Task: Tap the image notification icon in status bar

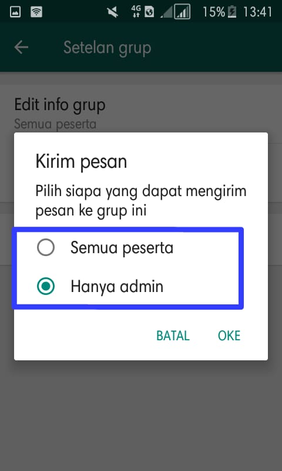Action: [x=15, y=12]
